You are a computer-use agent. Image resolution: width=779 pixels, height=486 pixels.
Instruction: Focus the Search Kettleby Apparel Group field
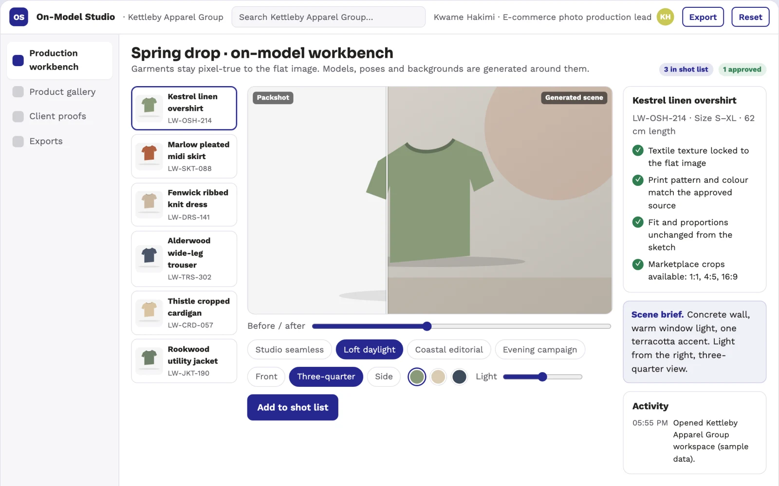click(x=329, y=17)
